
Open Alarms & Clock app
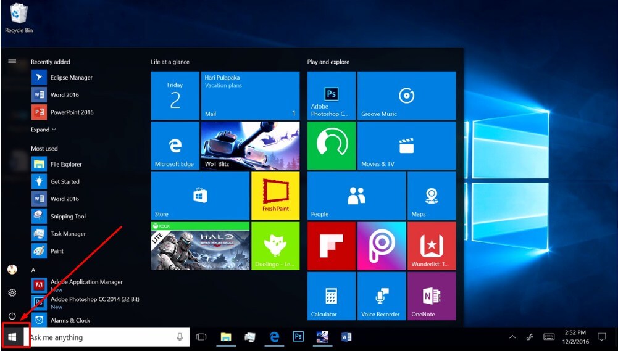pyautogui.click(x=62, y=320)
